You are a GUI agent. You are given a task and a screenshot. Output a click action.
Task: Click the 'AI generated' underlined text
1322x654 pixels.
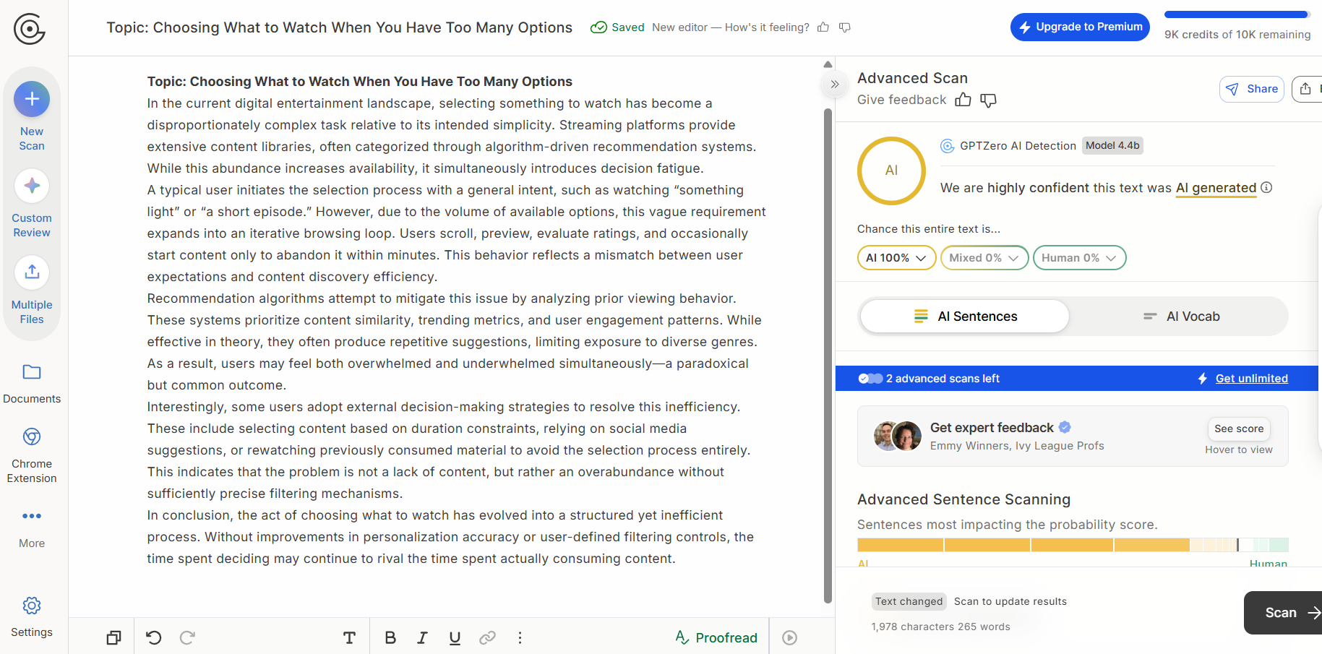(x=1216, y=188)
